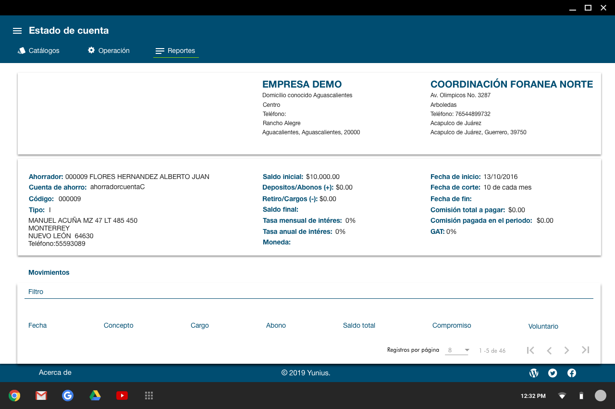Jump to the last page of records
615x409 pixels.
585,350
